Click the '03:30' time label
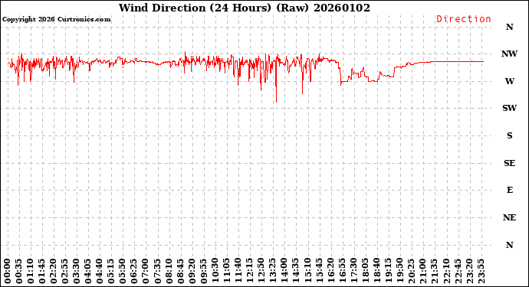The height and width of the screenshot is (287, 529). click(77, 272)
